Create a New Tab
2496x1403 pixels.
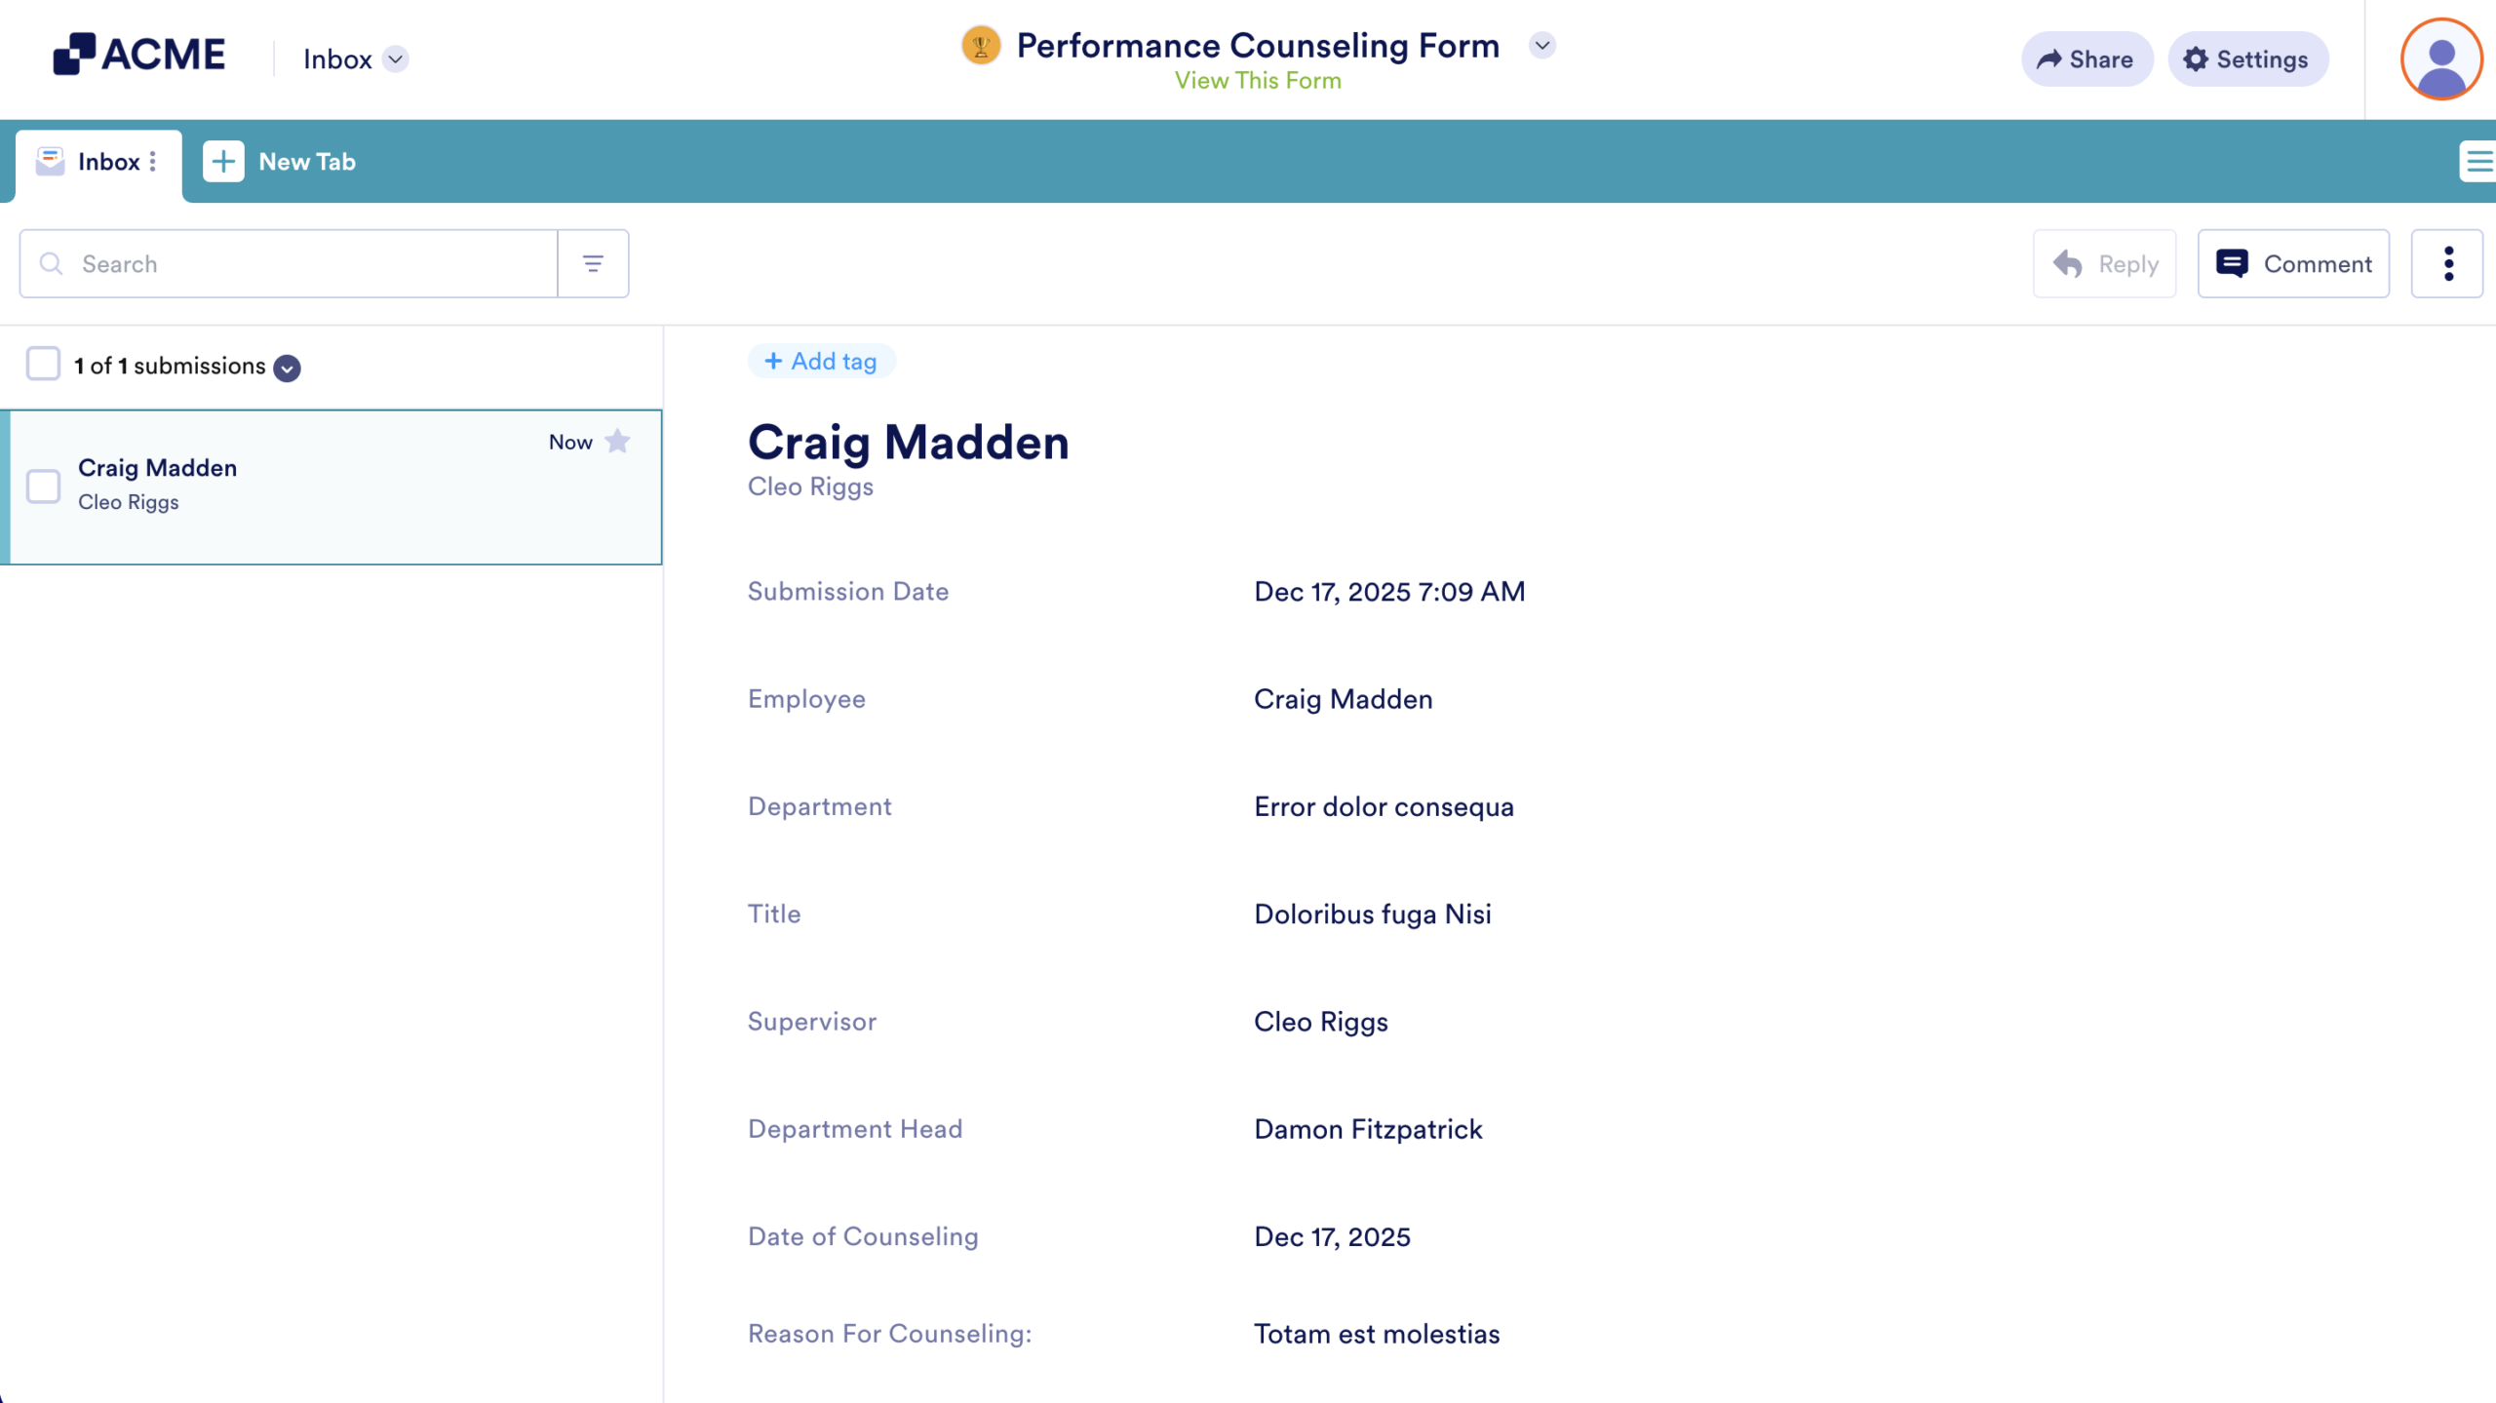(x=280, y=162)
